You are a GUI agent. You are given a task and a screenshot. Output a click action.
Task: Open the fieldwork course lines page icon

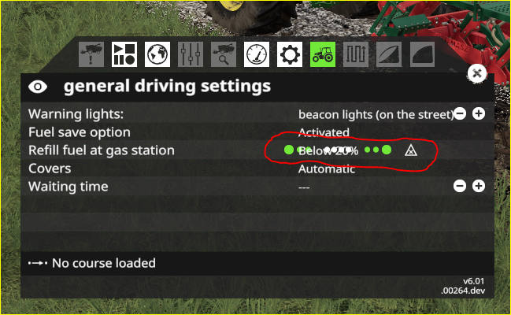click(356, 54)
